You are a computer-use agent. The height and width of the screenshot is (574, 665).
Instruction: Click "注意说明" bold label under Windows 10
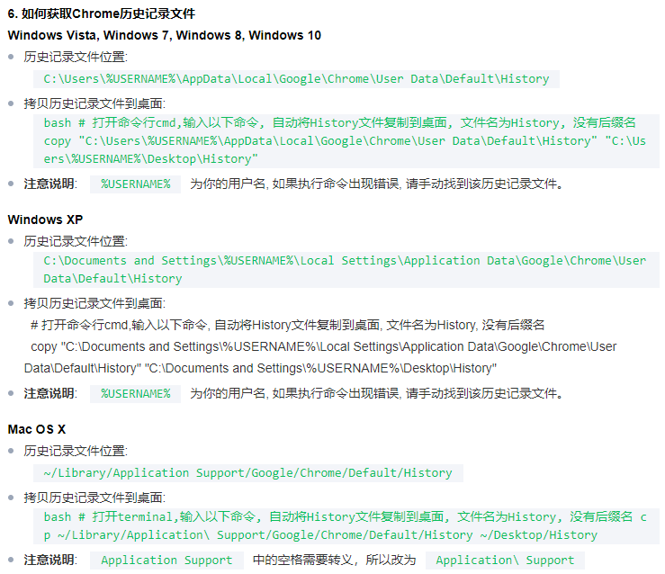click(49, 184)
